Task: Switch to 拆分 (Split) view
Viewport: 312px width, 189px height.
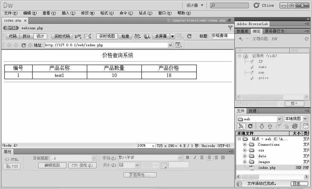Action: (26, 36)
